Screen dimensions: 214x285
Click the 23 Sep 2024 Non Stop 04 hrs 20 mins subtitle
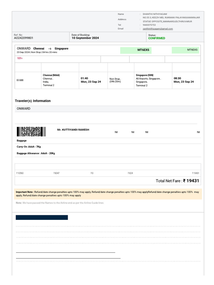(37, 52)
